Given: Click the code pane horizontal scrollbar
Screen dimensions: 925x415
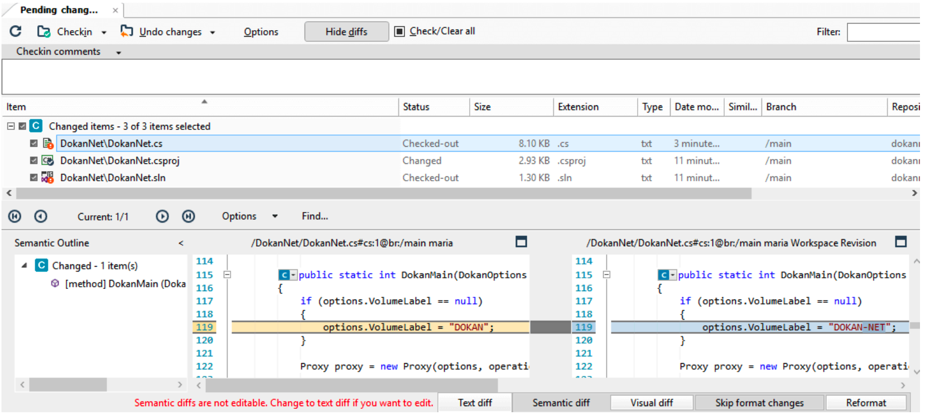Looking at the screenshot, I should [x=351, y=385].
